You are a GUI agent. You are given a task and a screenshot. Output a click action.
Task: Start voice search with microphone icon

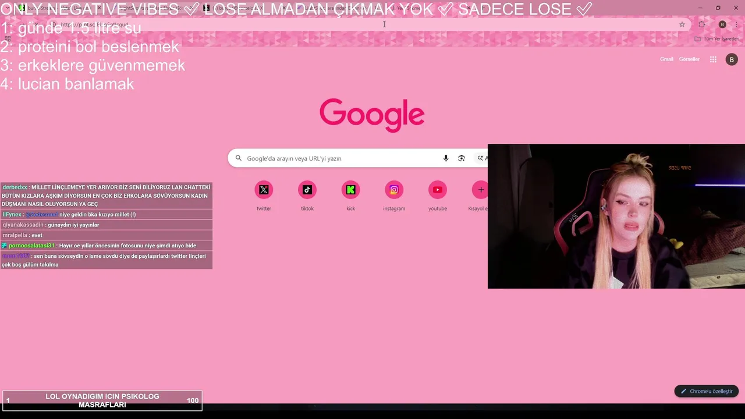(446, 158)
